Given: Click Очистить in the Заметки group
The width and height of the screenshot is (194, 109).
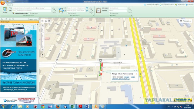Looking at the screenshot, I should click(x=114, y=13).
